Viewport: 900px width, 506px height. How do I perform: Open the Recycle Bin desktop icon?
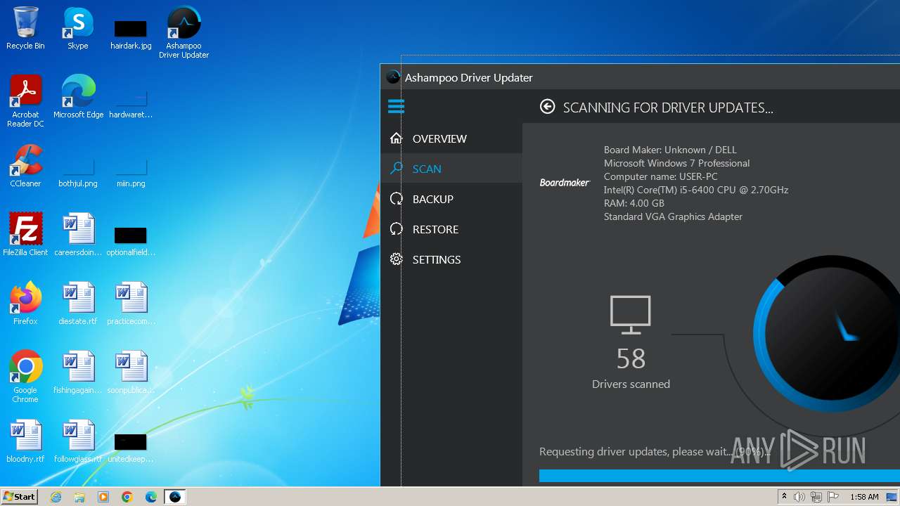pyautogui.click(x=25, y=28)
